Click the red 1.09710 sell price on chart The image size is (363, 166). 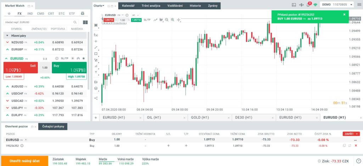click(108, 20)
